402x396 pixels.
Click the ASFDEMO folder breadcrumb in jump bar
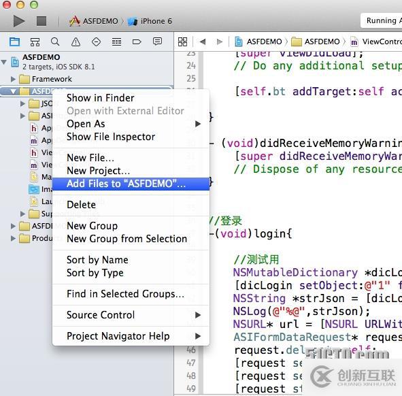316,42
